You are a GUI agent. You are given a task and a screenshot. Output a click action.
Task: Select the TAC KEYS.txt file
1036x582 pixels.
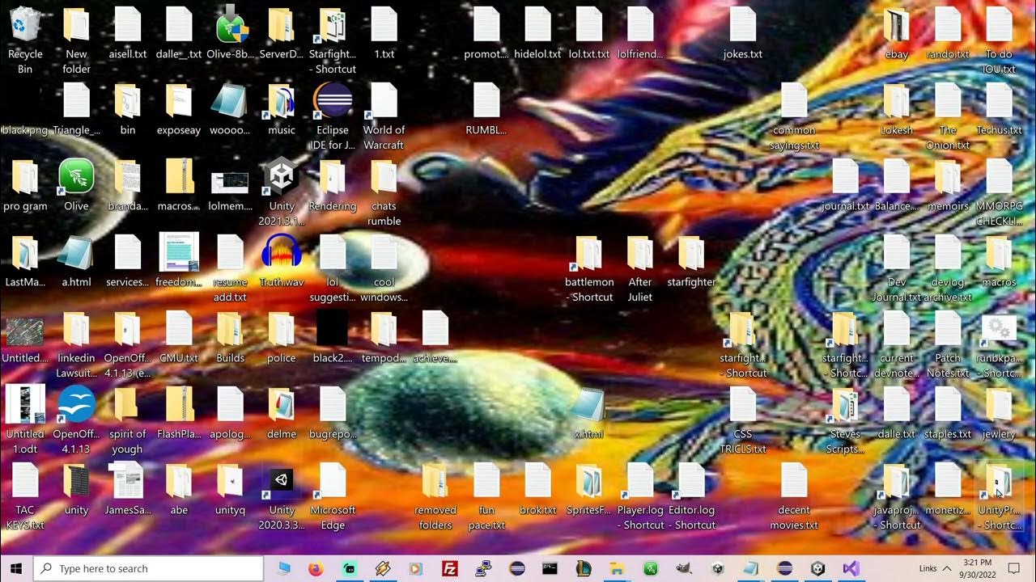point(25,481)
